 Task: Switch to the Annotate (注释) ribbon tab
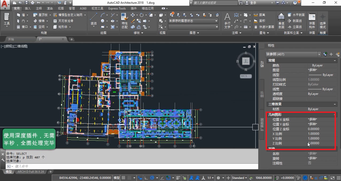[x=39, y=8]
